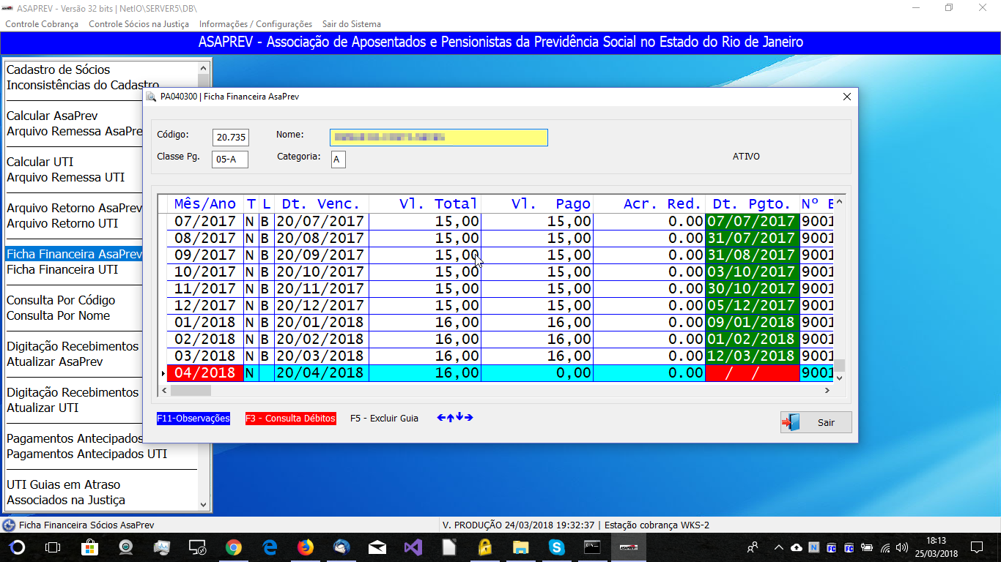The height and width of the screenshot is (562, 1001).
Task: Click the Nome input field
Action: (x=438, y=138)
